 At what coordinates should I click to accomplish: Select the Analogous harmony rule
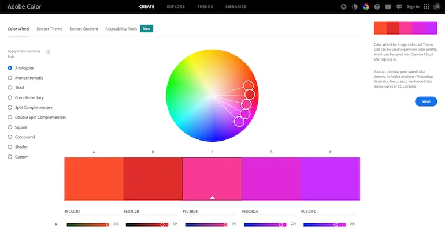click(x=10, y=68)
